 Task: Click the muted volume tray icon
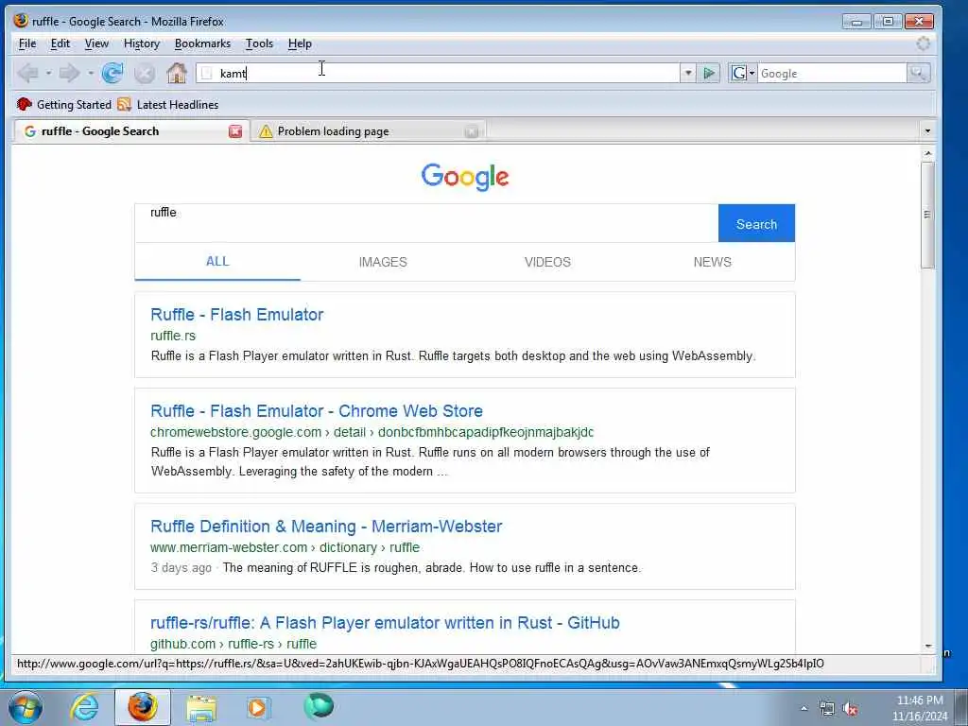coord(851,709)
